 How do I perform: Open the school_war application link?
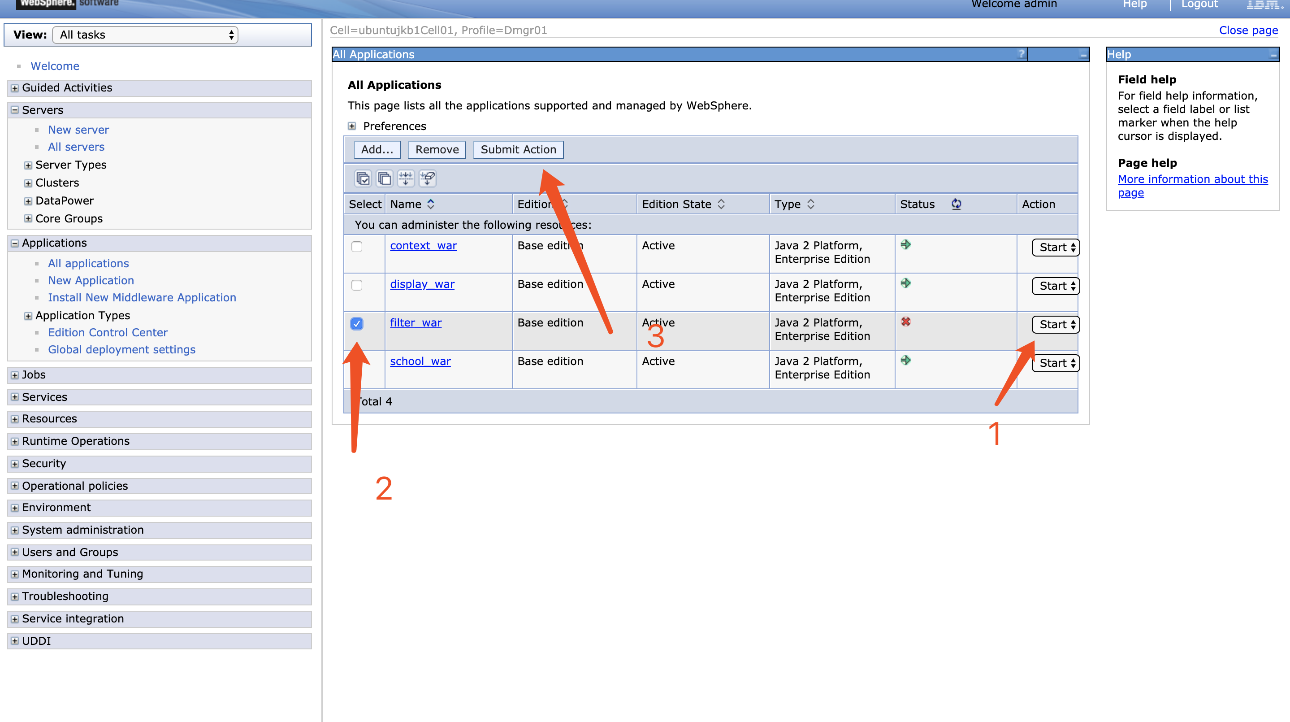coord(420,361)
